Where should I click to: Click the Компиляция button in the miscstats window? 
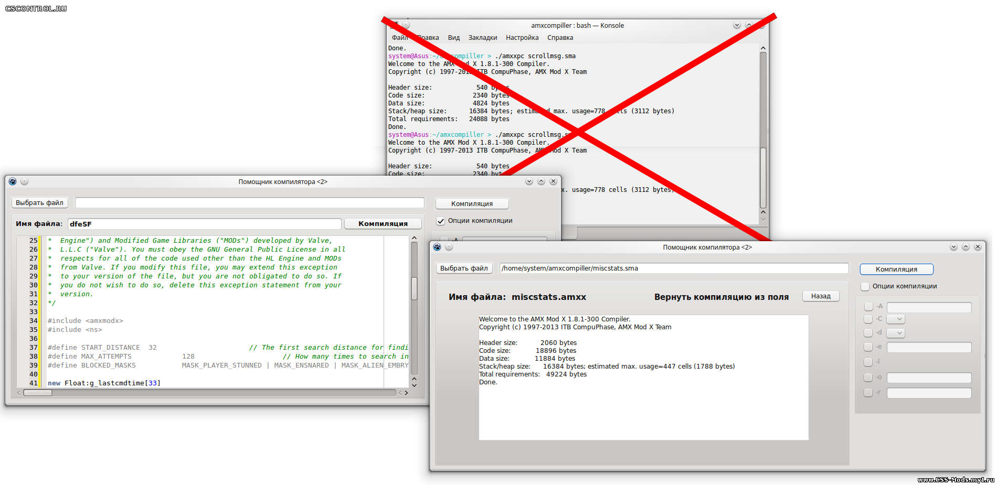point(896,269)
